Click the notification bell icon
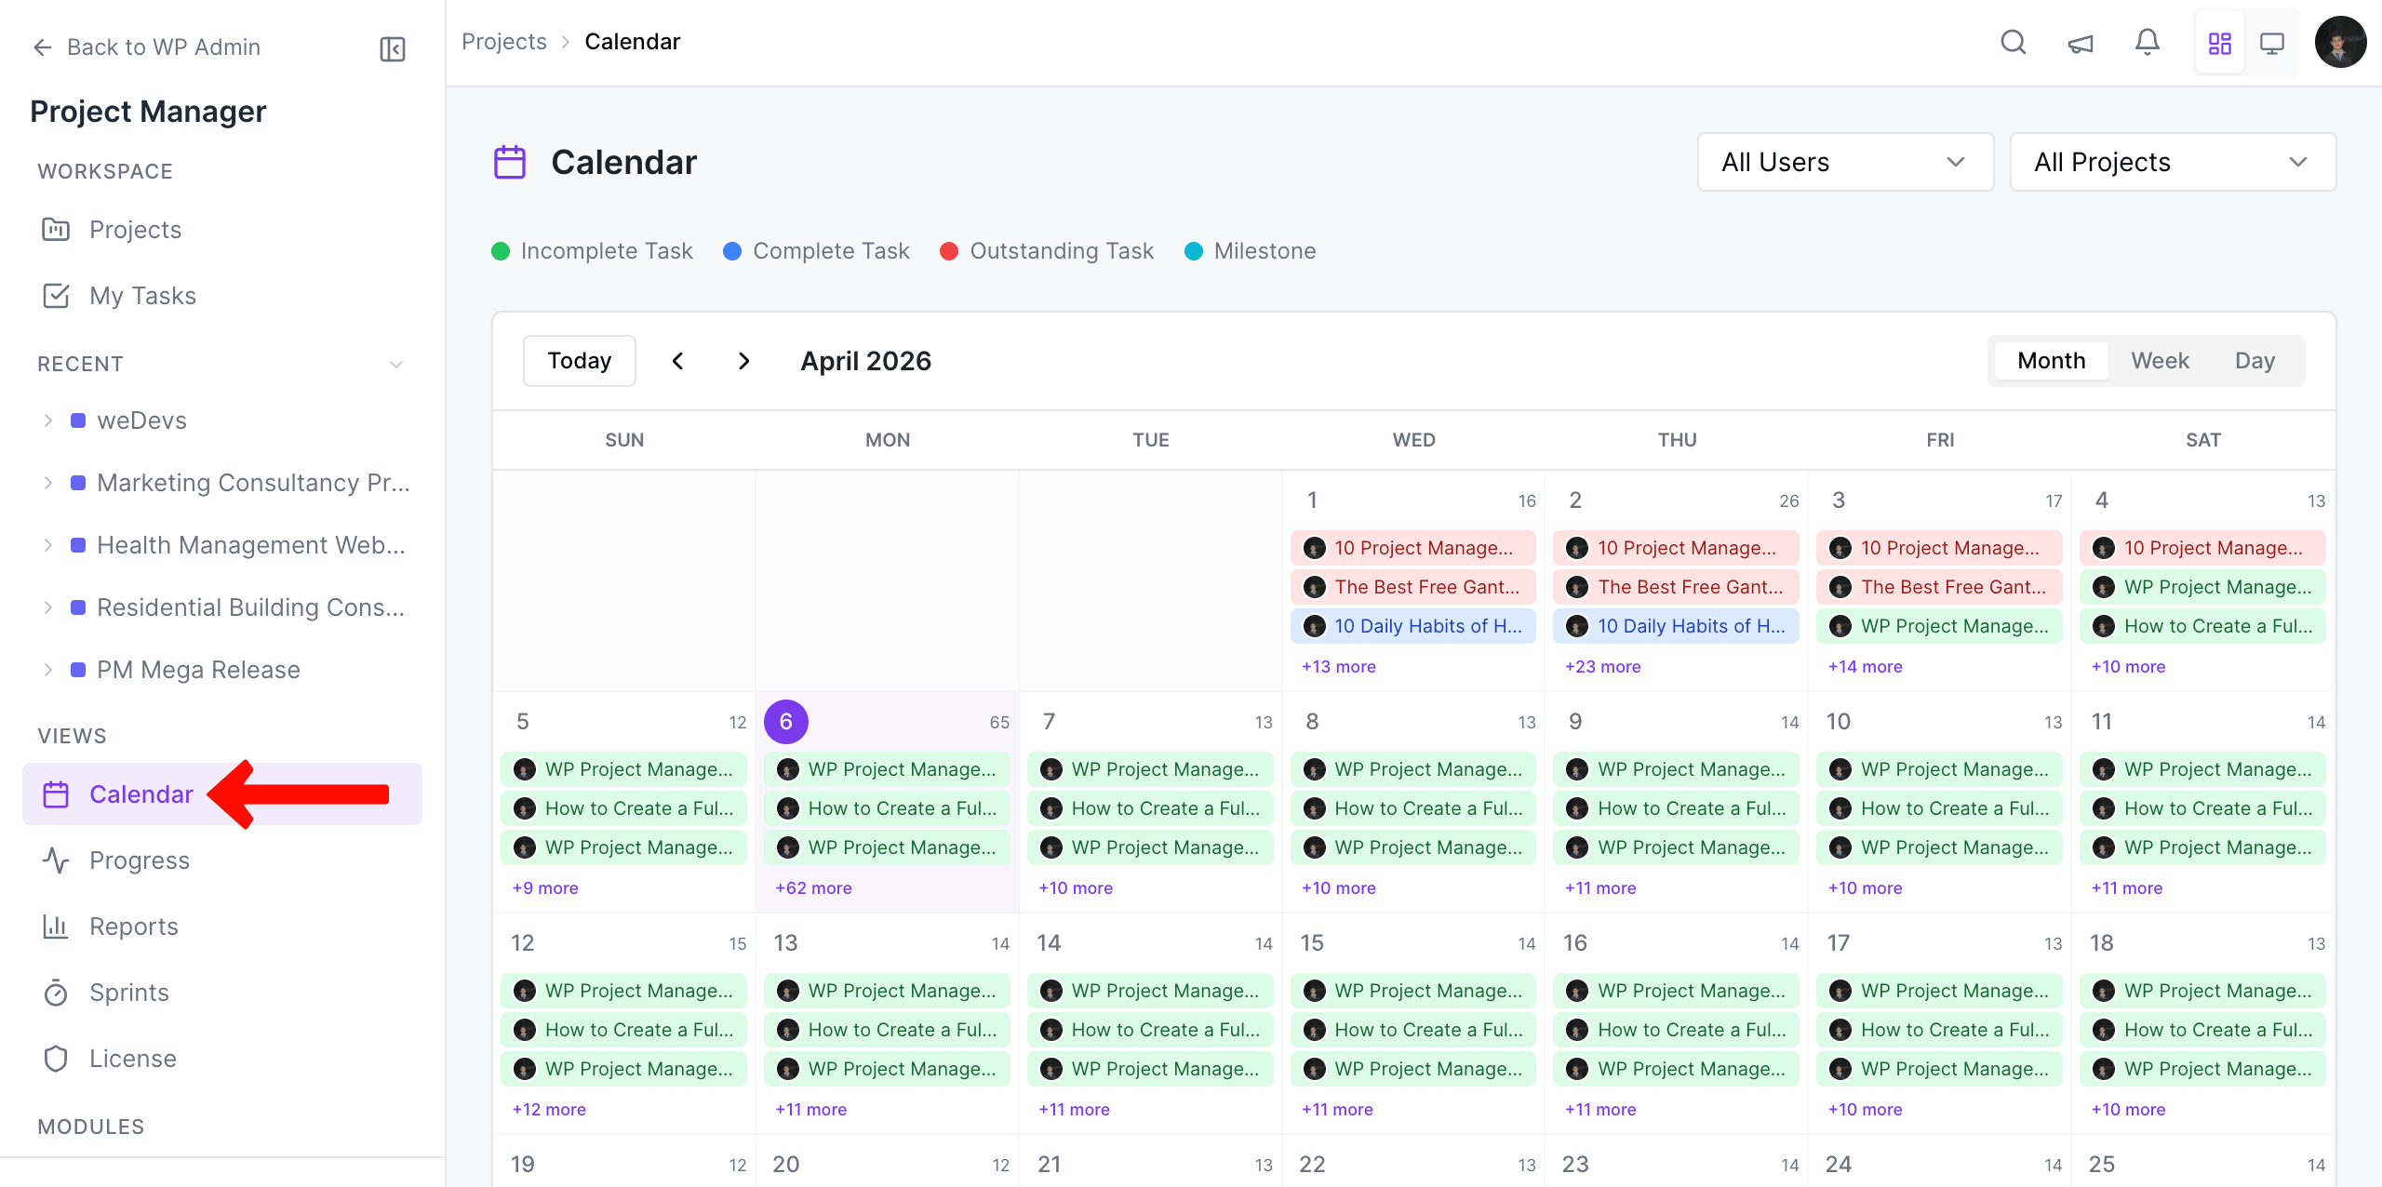 point(2147,42)
